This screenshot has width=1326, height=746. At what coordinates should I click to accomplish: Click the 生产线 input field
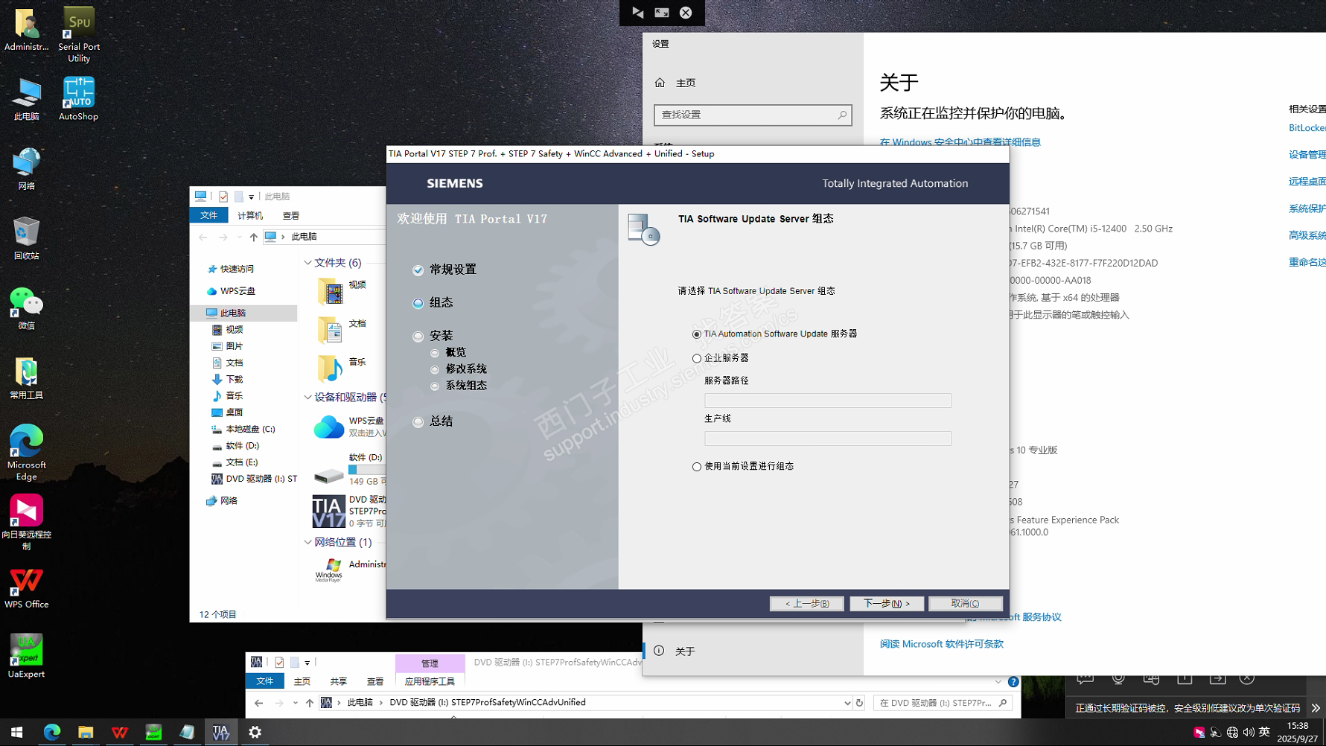(x=828, y=439)
